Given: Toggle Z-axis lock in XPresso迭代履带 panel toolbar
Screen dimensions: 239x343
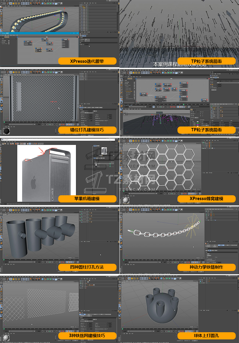Looking at the screenshot, I should click(x=27, y=3).
